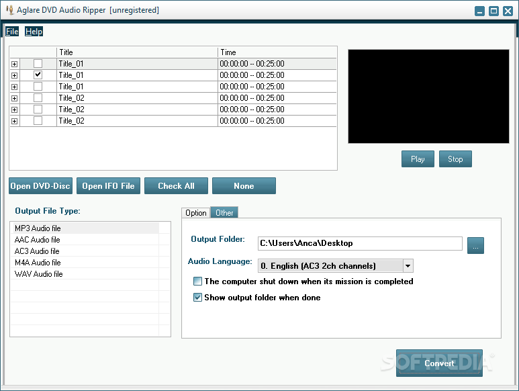Uncheck Show output folder when done
Image resolution: width=519 pixels, height=391 pixels.
tap(197, 298)
